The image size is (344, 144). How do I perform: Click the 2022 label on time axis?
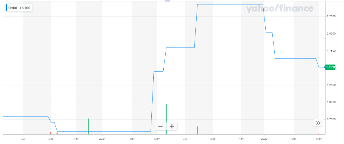(x=264, y=139)
